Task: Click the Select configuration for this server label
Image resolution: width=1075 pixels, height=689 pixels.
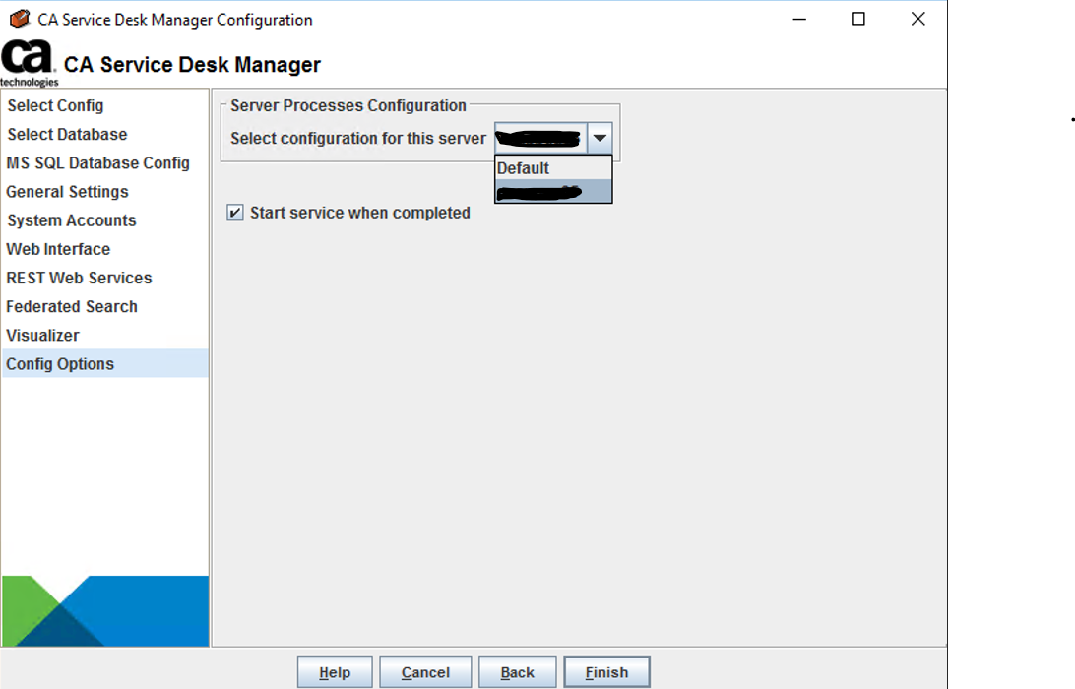Action: point(358,139)
